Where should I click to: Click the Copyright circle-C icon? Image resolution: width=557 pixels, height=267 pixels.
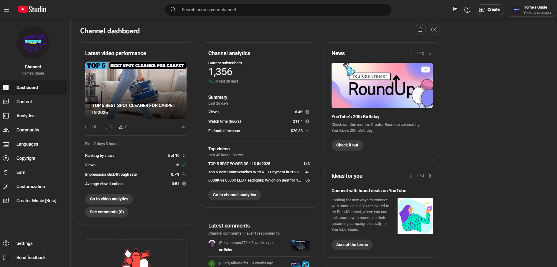pos(6,158)
